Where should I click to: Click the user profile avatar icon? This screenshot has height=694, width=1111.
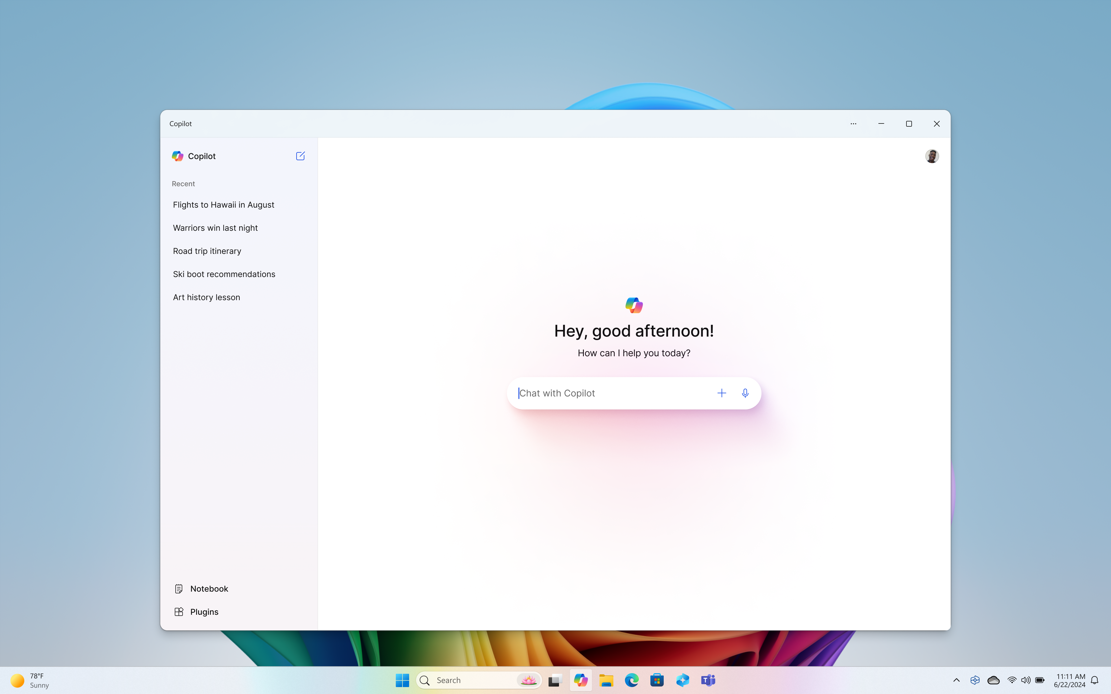click(x=932, y=156)
